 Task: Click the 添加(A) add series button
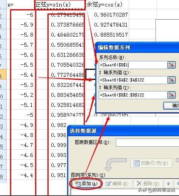coord(86,184)
